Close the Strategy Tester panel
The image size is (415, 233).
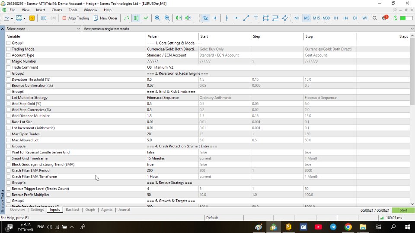point(3,29)
